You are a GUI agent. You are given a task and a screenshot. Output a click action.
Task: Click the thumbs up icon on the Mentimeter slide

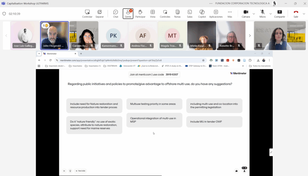pos(236,171)
